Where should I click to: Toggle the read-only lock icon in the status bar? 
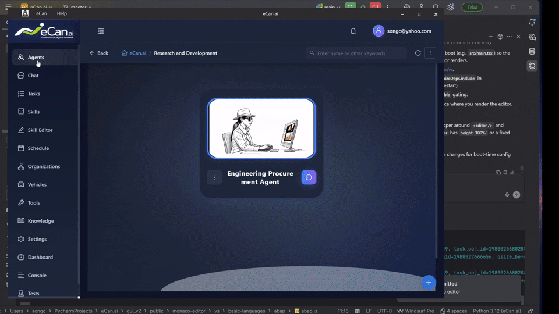(530, 311)
